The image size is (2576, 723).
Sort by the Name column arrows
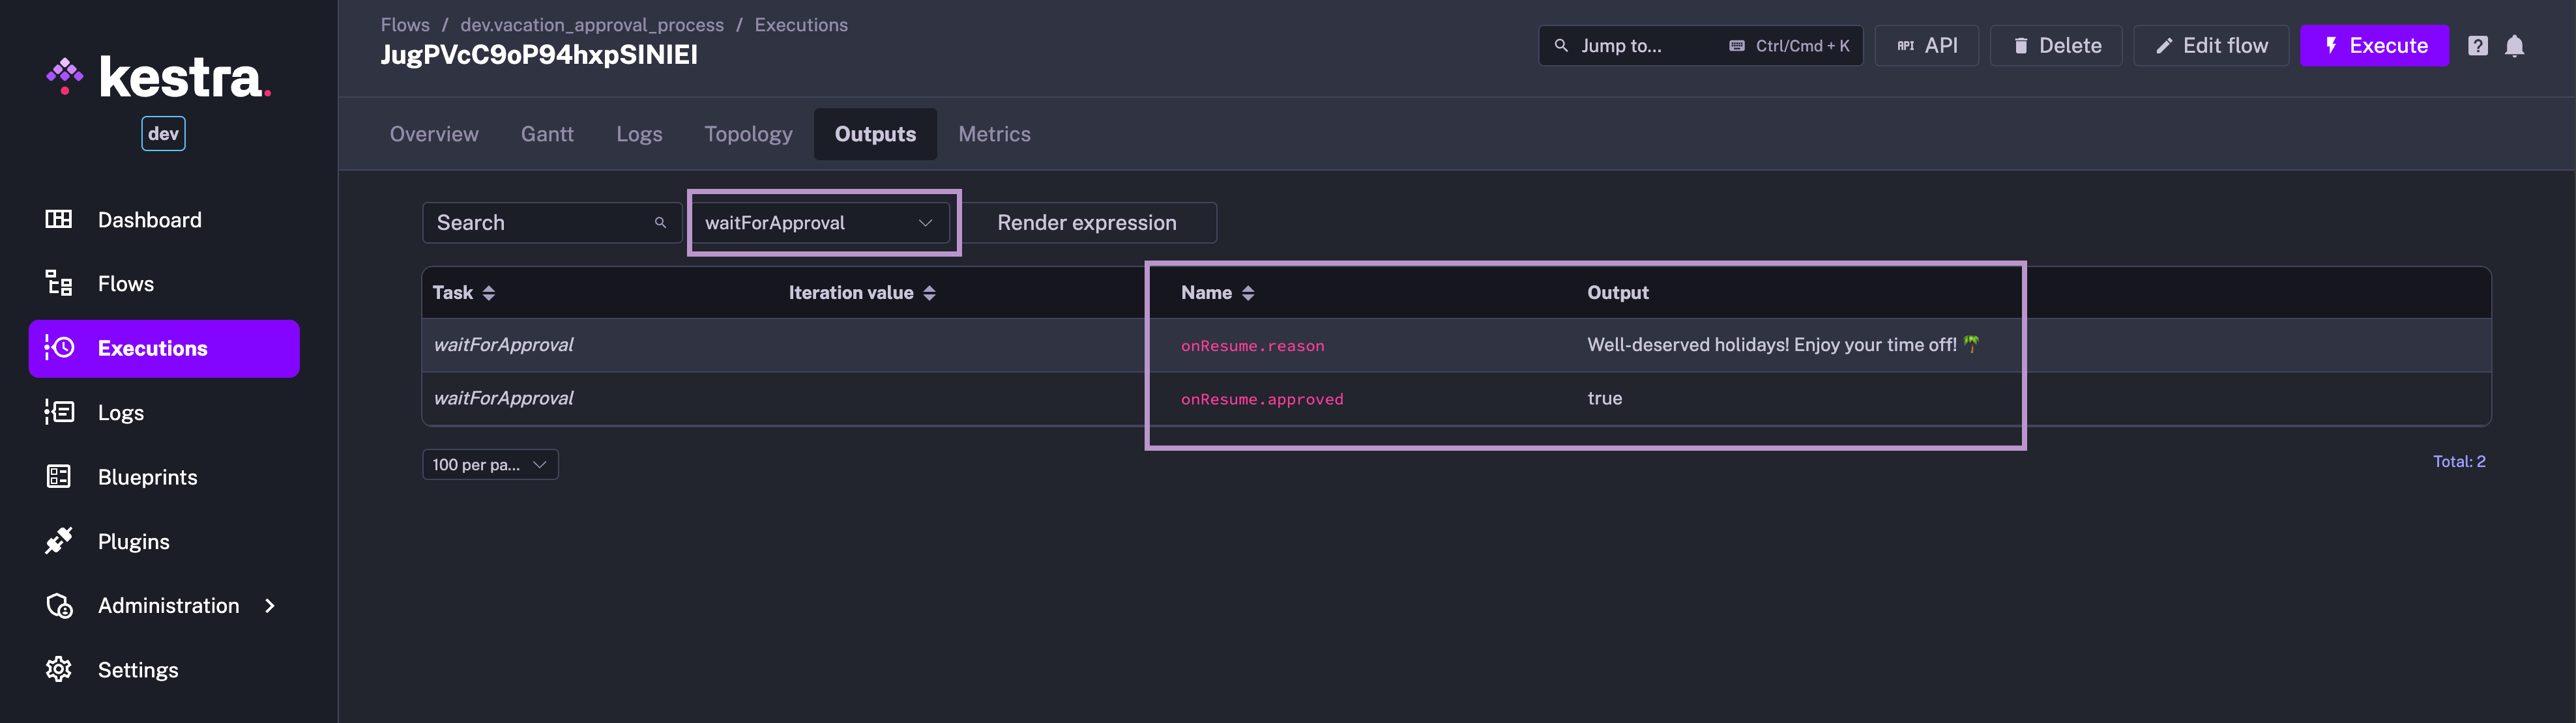point(1247,292)
